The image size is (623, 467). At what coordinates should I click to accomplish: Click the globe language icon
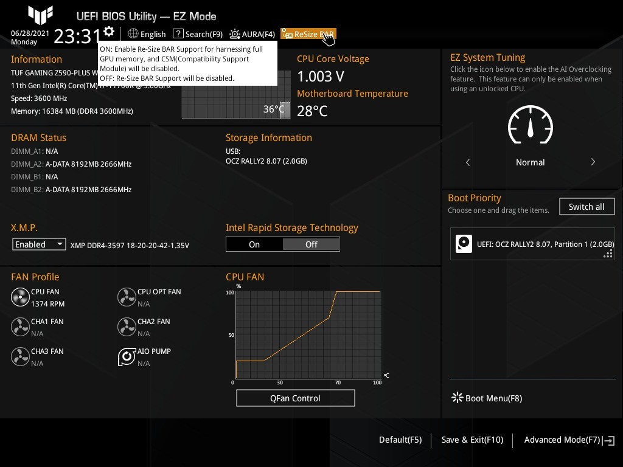point(133,34)
